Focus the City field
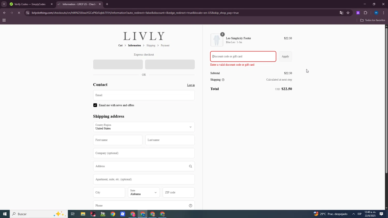This screenshot has height=218, width=388. (109, 193)
